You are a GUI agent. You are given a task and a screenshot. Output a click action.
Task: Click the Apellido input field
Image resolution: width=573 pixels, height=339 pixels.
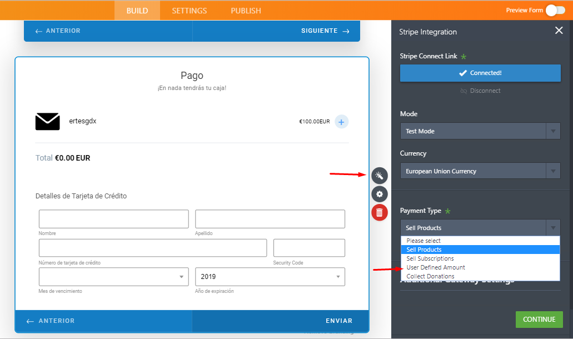[x=270, y=219]
